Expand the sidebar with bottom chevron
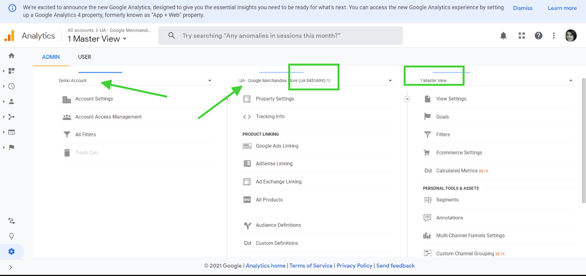This screenshot has height=276, width=586. pyautogui.click(x=11, y=267)
